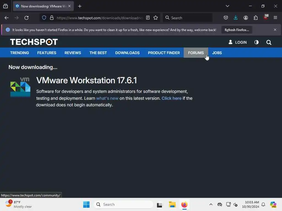Open the downloads panel
Screen dimensions: 282x211
click(x=236, y=18)
